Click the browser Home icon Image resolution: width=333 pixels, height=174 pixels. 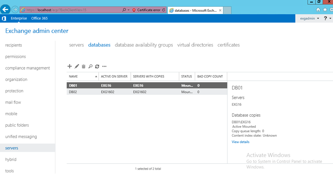[x=318, y=10]
